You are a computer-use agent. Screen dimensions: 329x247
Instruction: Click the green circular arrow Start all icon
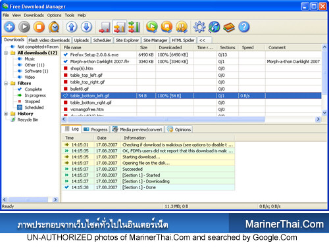click(152, 27)
